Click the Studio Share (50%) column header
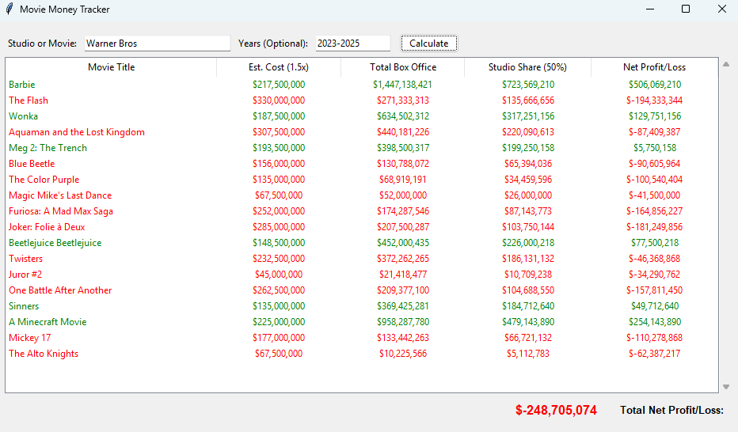Screen dimensions: 738x432 [527, 67]
